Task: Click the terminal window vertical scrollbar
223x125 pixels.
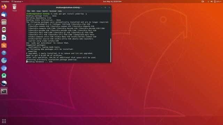Action: click(x=111, y=50)
